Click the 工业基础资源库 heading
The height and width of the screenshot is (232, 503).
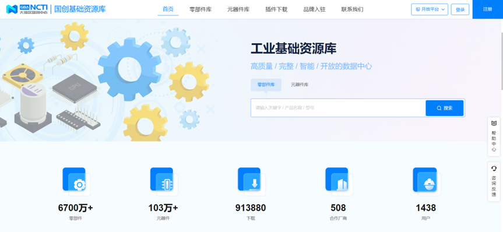[x=293, y=49]
